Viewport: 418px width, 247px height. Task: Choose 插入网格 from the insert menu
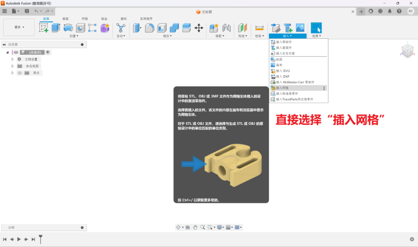[282, 88]
